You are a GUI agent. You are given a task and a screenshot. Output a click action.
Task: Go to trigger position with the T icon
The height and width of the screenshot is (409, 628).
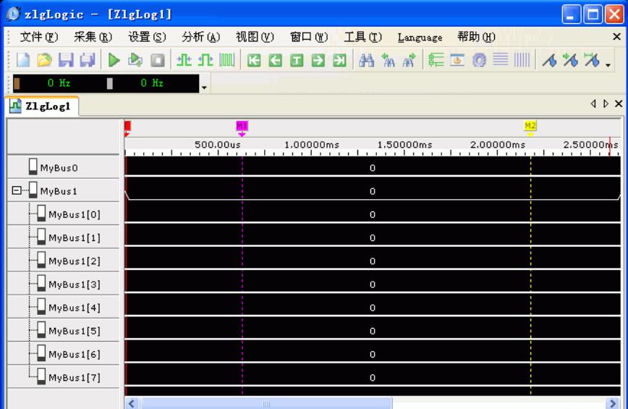(x=297, y=61)
